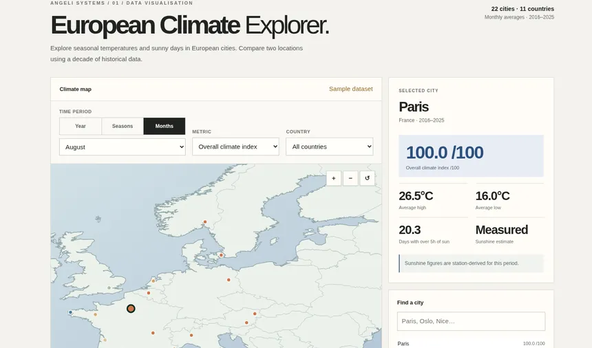The height and width of the screenshot is (348, 592).
Task: Click the 20.3 sunny days value
Action: [x=410, y=230]
